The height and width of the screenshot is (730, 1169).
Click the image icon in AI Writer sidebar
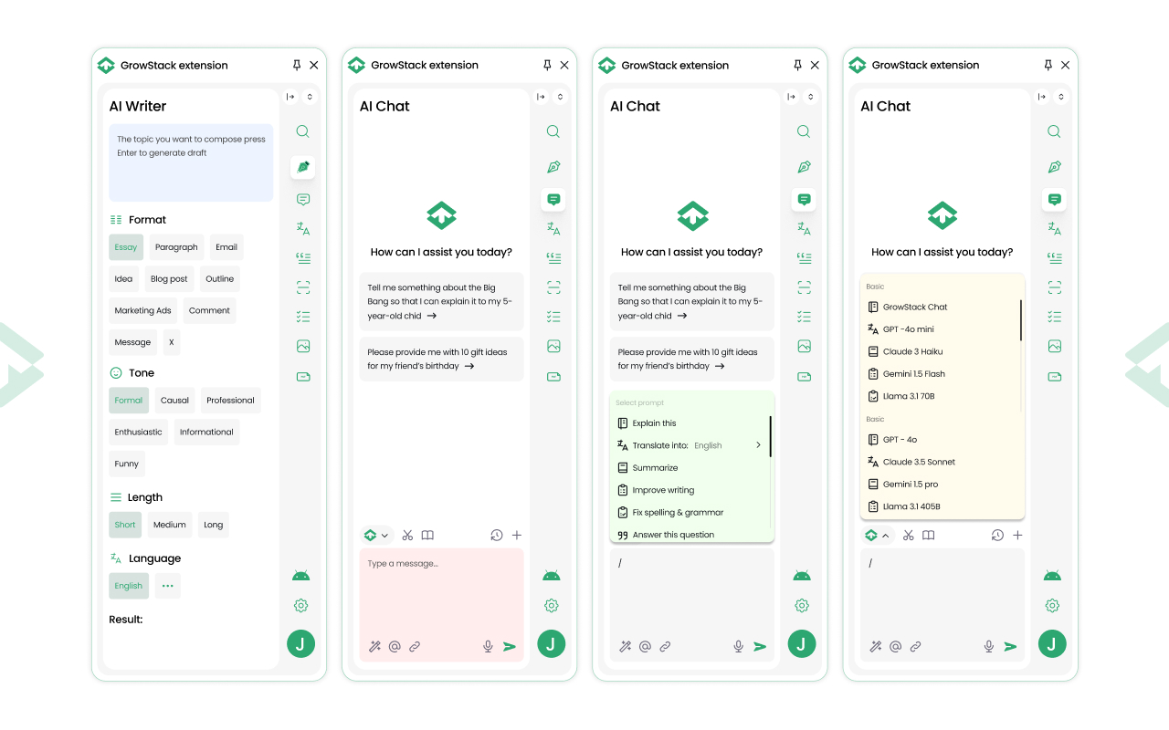click(302, 346)
